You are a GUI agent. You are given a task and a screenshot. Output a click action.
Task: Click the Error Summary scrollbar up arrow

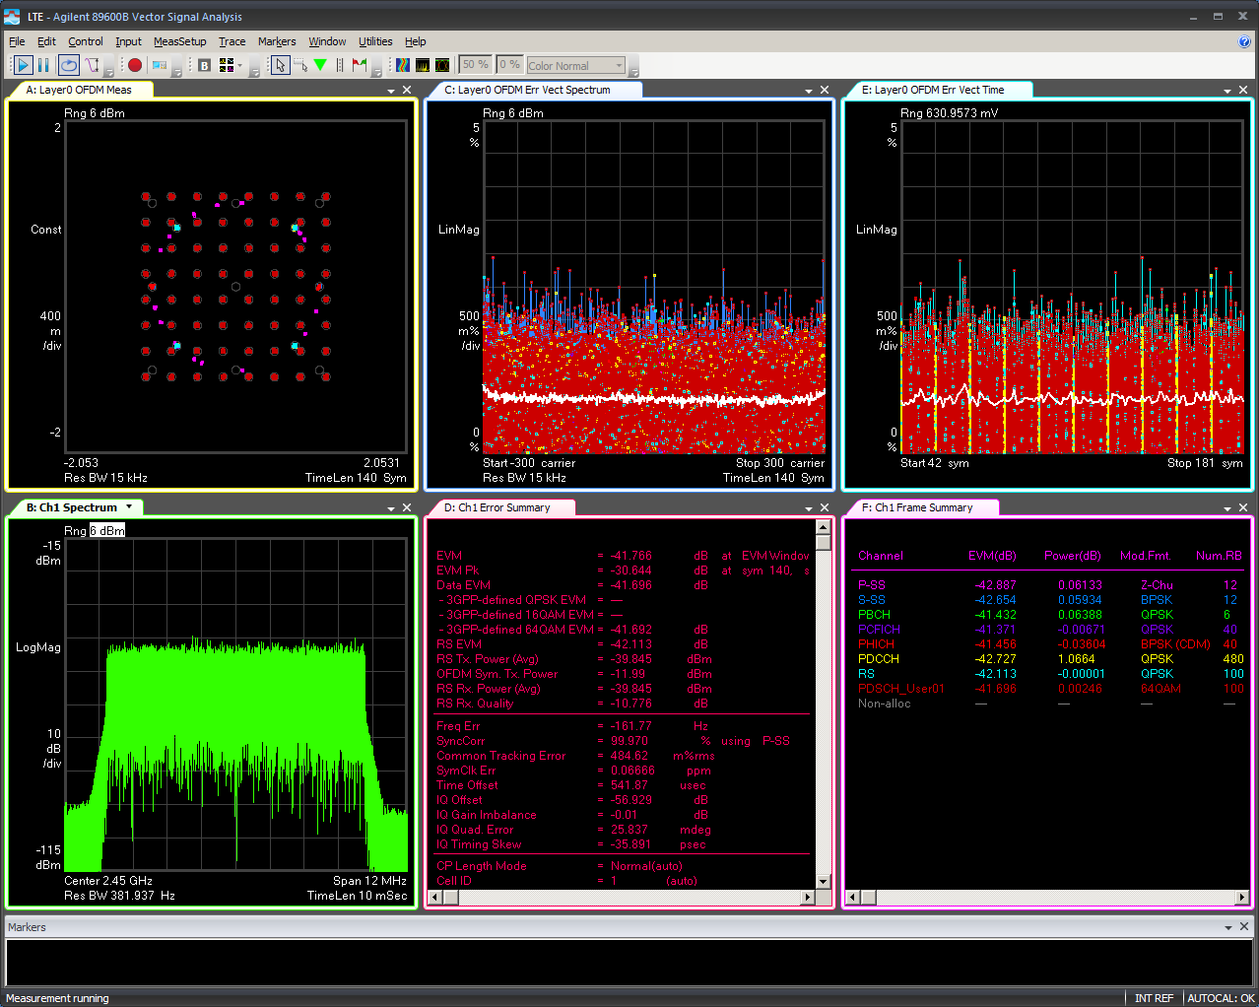pyautogui.click(x=824, y=528)
